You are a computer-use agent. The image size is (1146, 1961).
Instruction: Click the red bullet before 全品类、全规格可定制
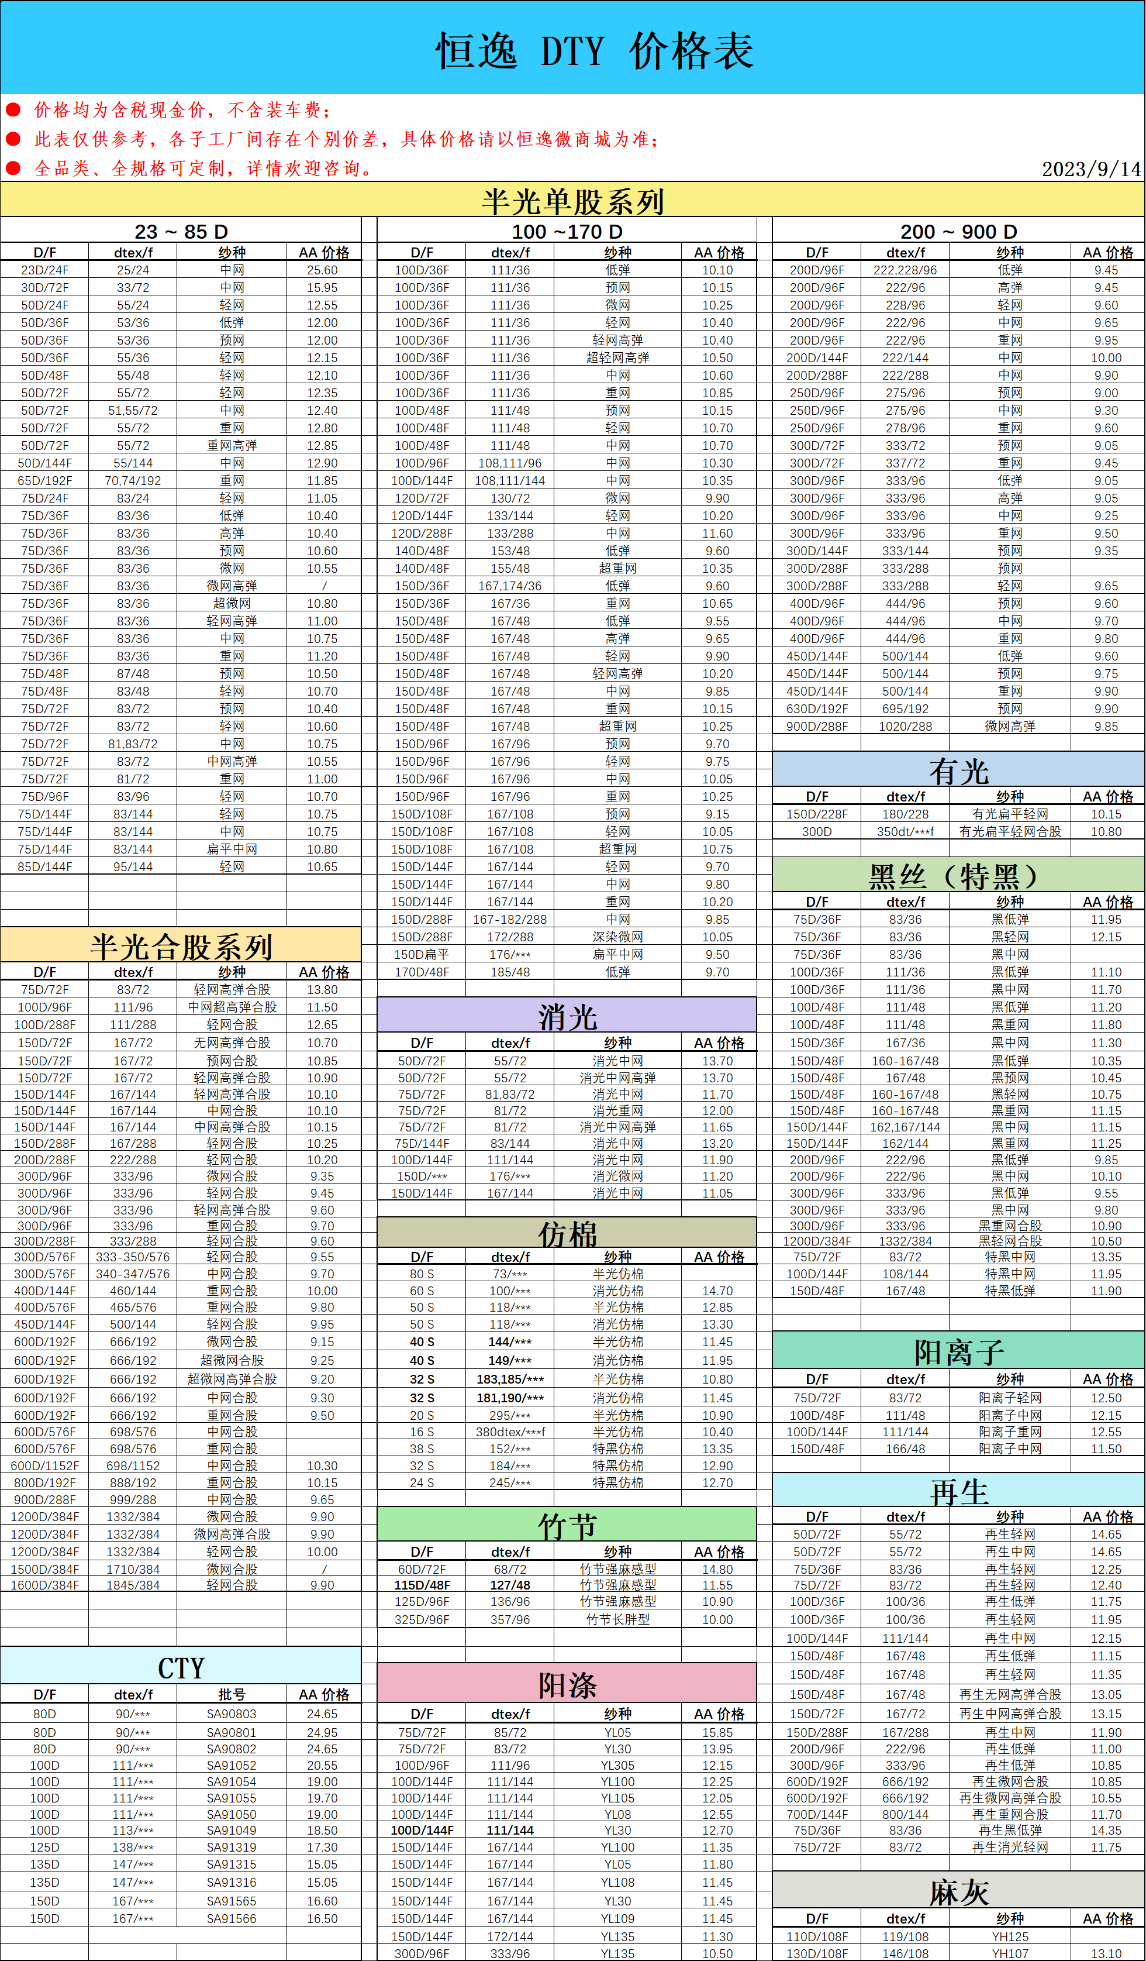(x=13, y=168)
